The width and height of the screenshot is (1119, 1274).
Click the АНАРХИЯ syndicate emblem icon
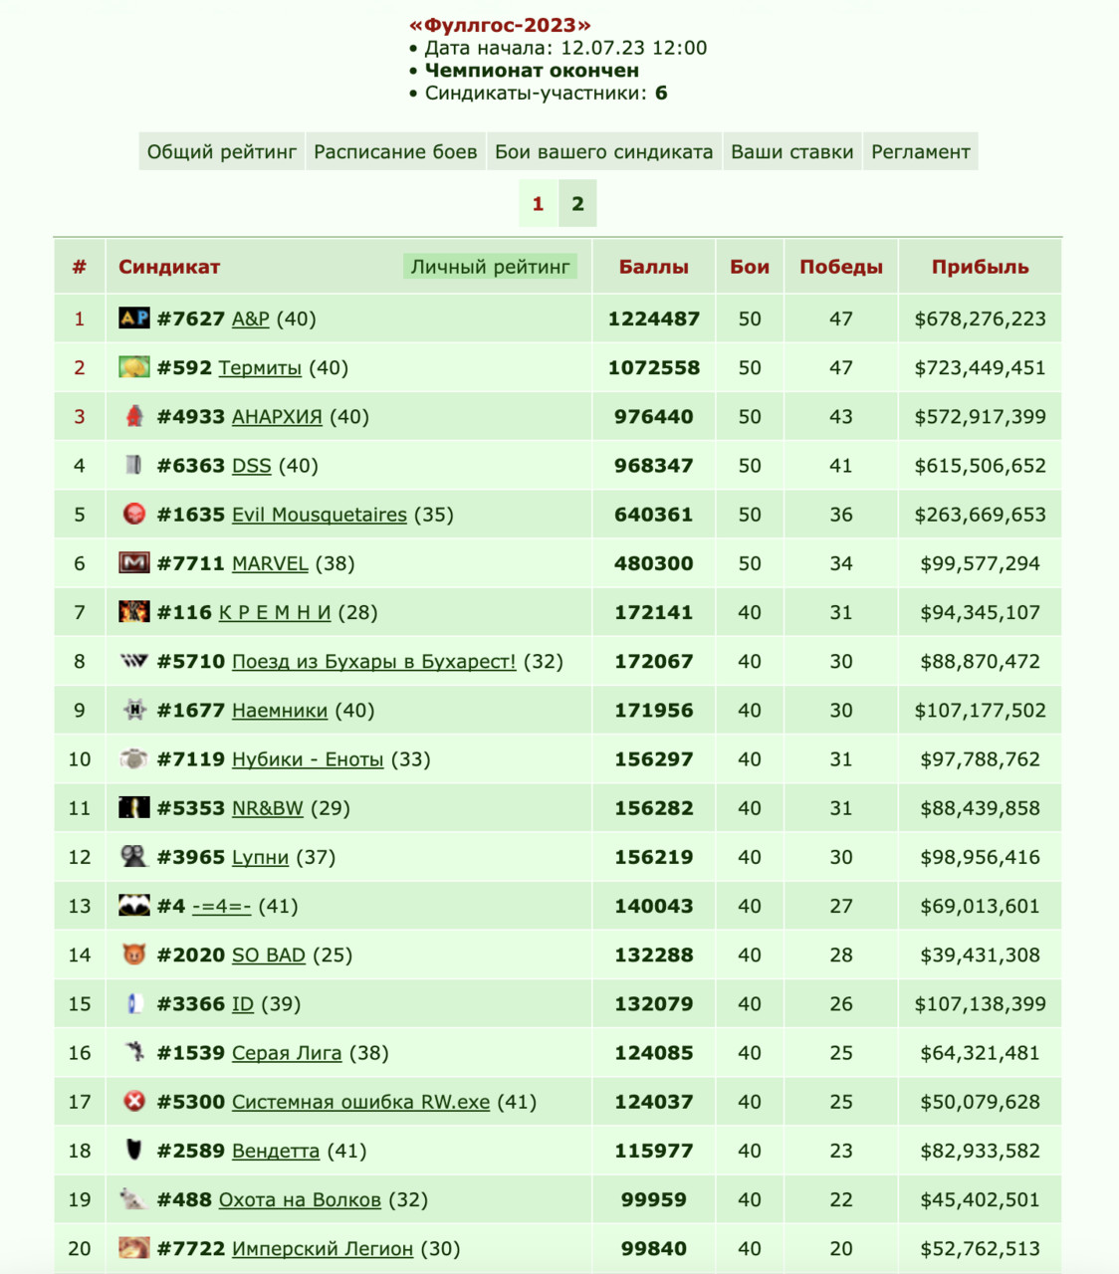pos(134,416)
